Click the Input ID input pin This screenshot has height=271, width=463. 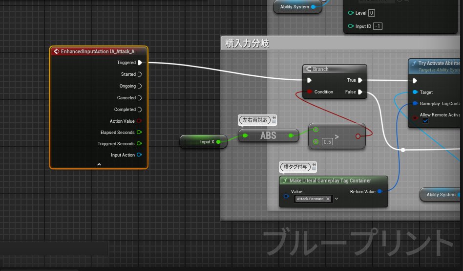(351, 26)
